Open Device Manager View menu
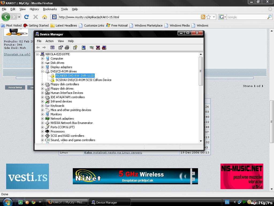Viewport: 274px width, 206px height. 61,41
